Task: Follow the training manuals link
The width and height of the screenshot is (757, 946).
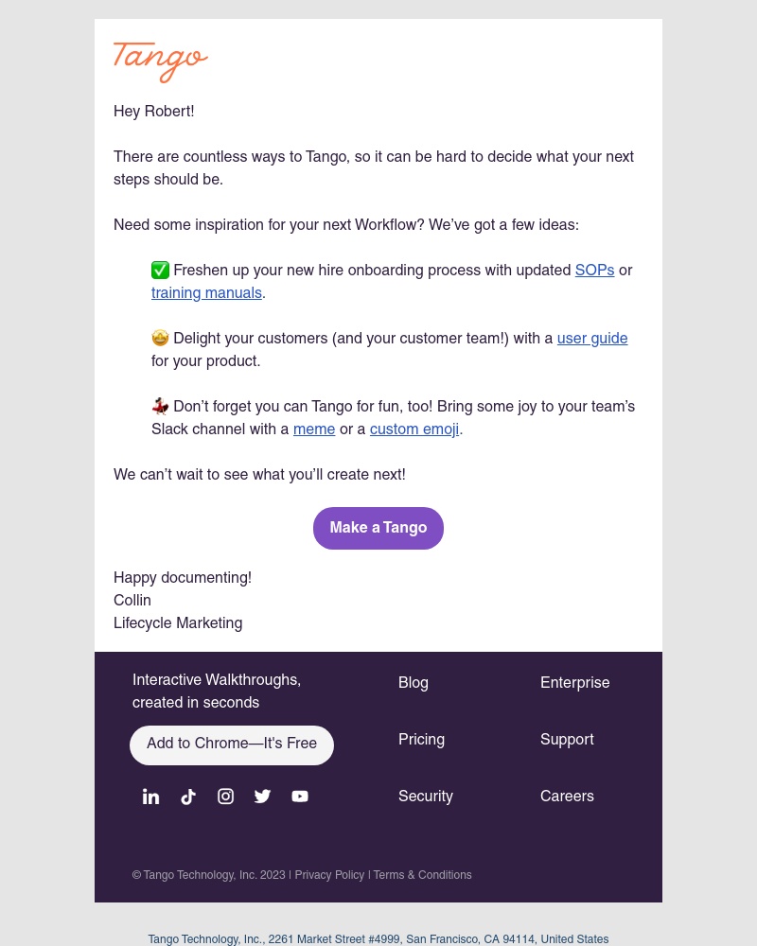Action: click(206, 293)
